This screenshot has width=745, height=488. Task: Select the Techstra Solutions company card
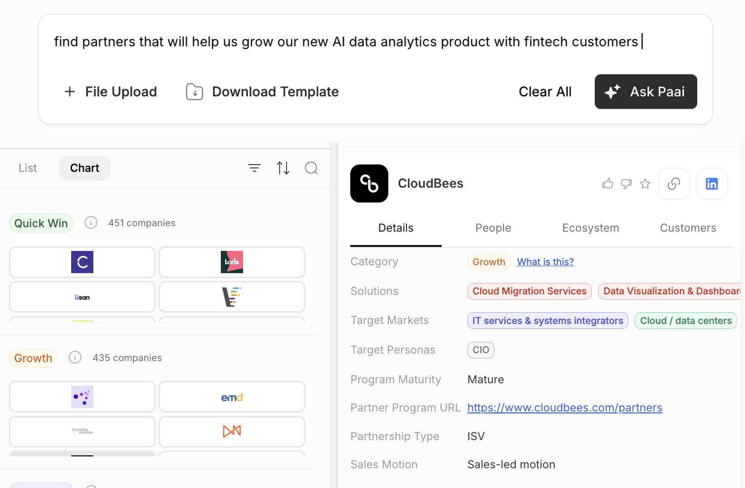pos(82,432)
